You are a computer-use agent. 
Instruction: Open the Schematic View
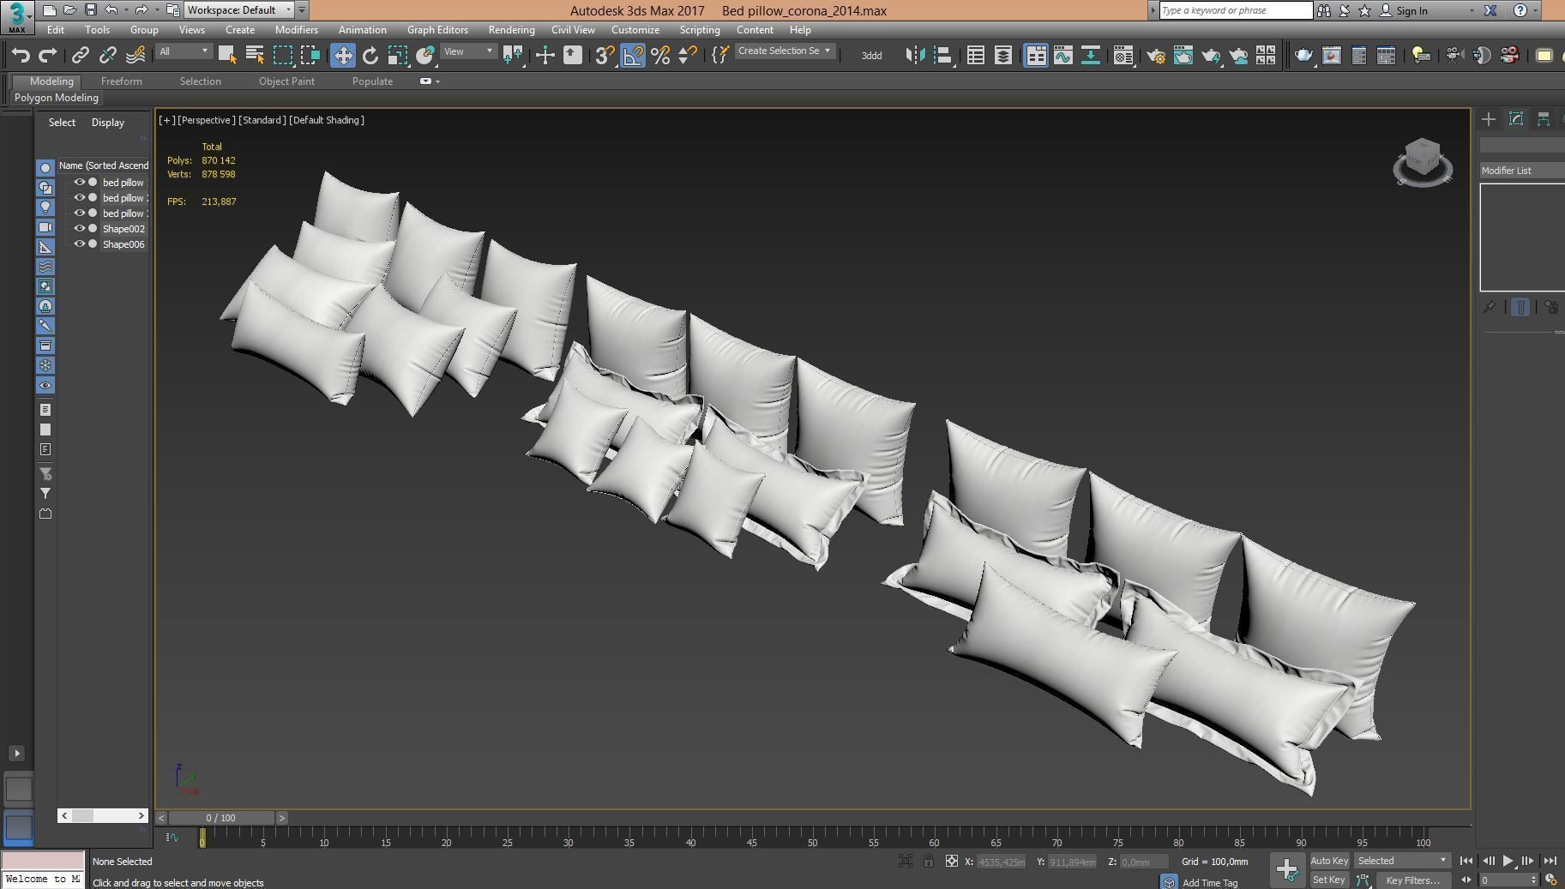point(1091,56)
